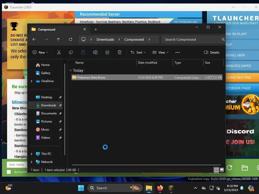This screenshot has width=259, height=194.
Task: Click the Share icon in Explorer toolbar
Action: coord(107,53)
